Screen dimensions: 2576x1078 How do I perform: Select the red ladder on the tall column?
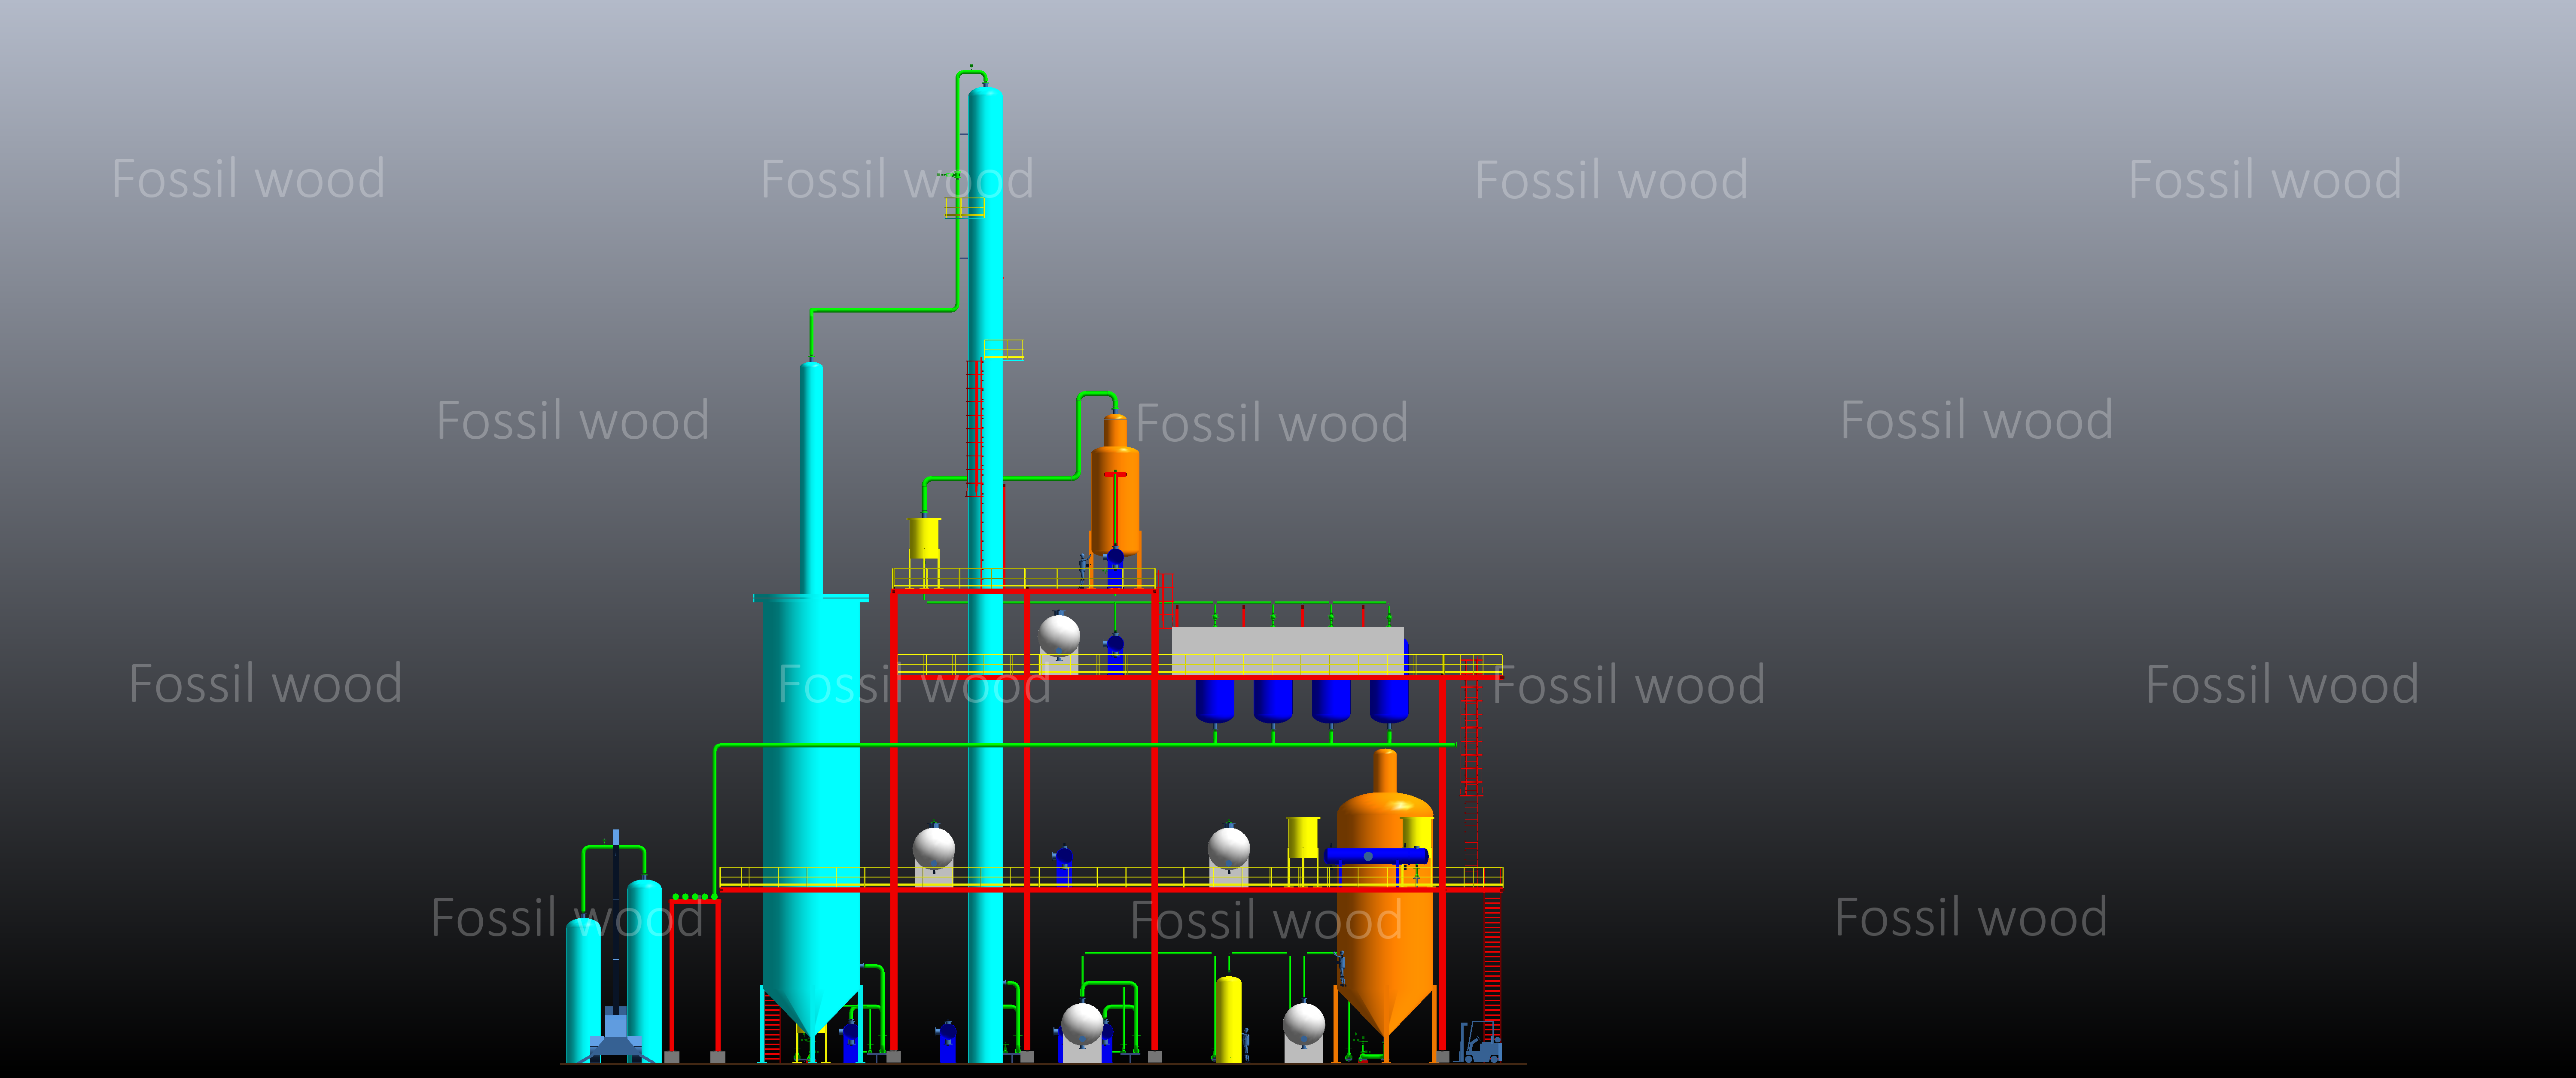point(974,429)
